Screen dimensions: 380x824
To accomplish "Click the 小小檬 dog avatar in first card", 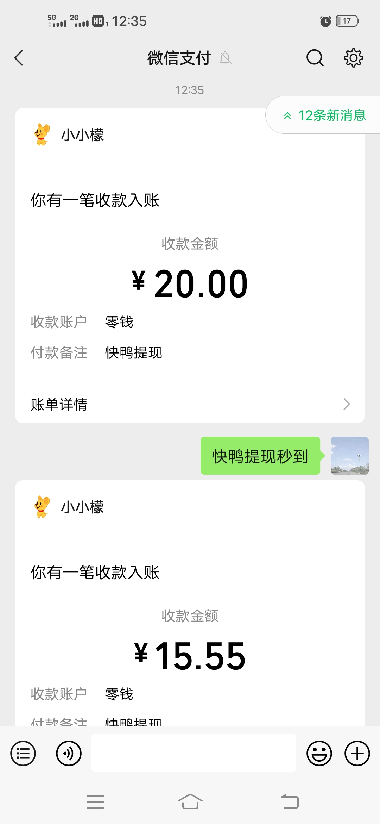I will (x=42, y=135).
